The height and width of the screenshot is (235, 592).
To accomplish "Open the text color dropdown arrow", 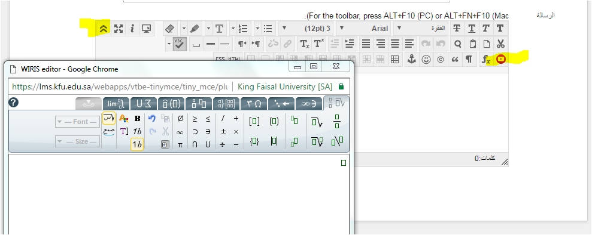I will click(208, 29).
